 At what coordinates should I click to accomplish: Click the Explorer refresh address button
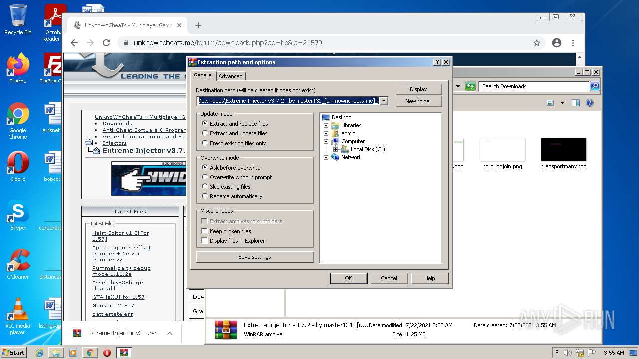[470, 86]
